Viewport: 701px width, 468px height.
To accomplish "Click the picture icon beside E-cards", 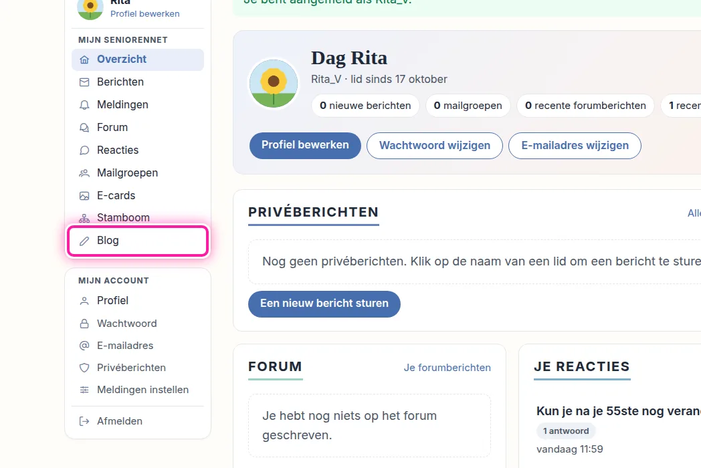I will tap(84, 196).
